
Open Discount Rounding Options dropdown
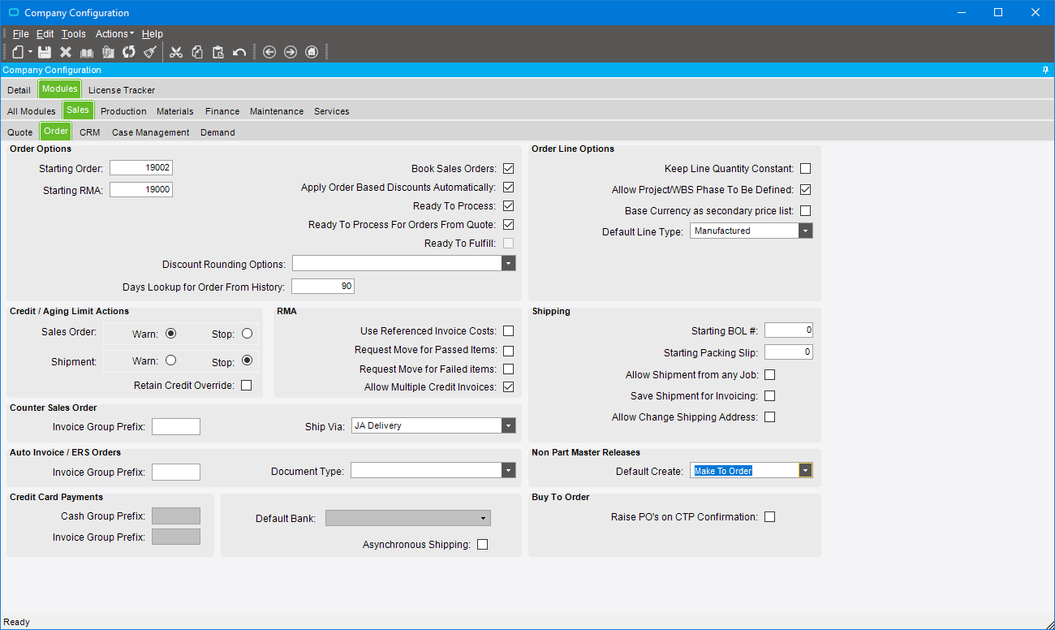(509, 264)
